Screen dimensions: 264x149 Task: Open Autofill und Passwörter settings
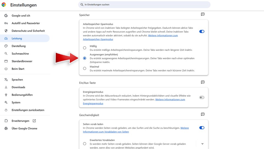26,23
